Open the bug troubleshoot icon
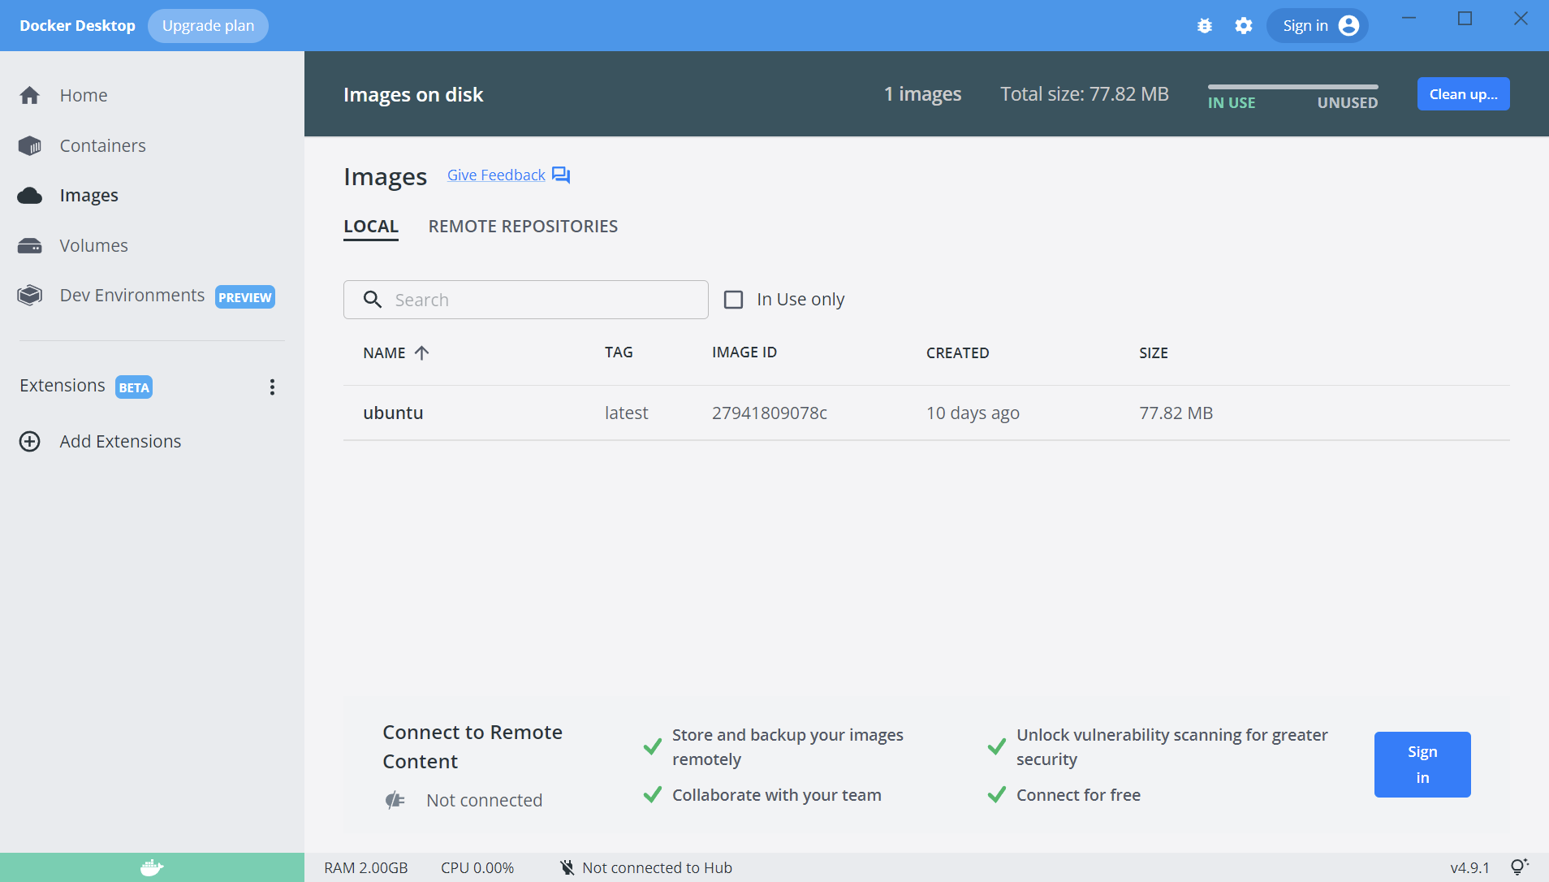This screenshot has height=882, width=1549. (1205, 26)
